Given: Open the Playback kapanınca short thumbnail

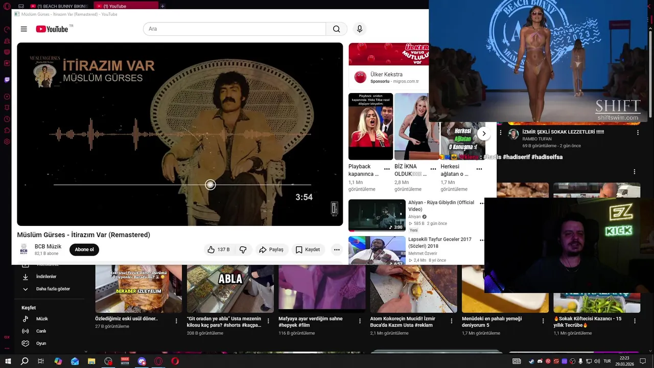Looking at the screenshot, I should [370, 126].
